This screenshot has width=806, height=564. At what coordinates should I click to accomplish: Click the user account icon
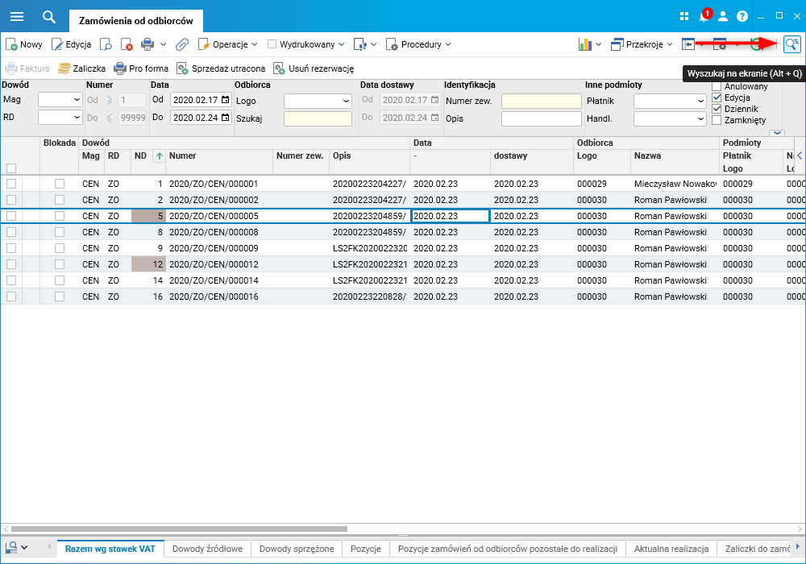pyautogui.click(x=723, y=16)
